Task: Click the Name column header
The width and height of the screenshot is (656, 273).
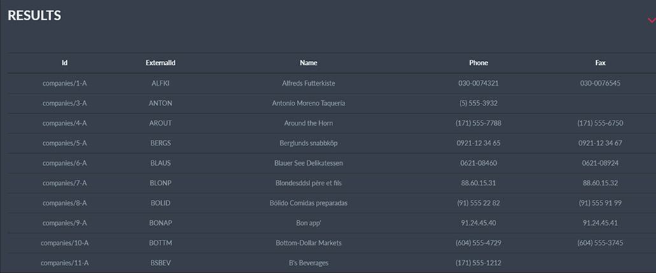Action: 308,63
